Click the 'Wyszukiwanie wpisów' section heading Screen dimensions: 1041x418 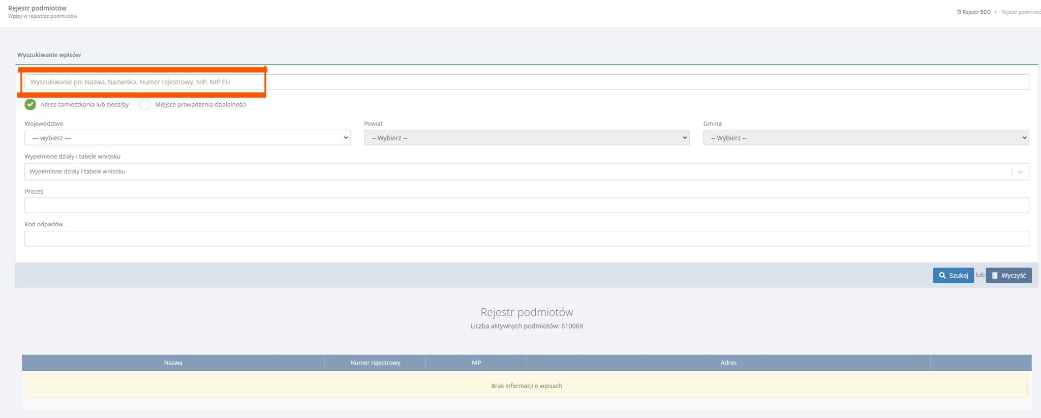[49, 55]
